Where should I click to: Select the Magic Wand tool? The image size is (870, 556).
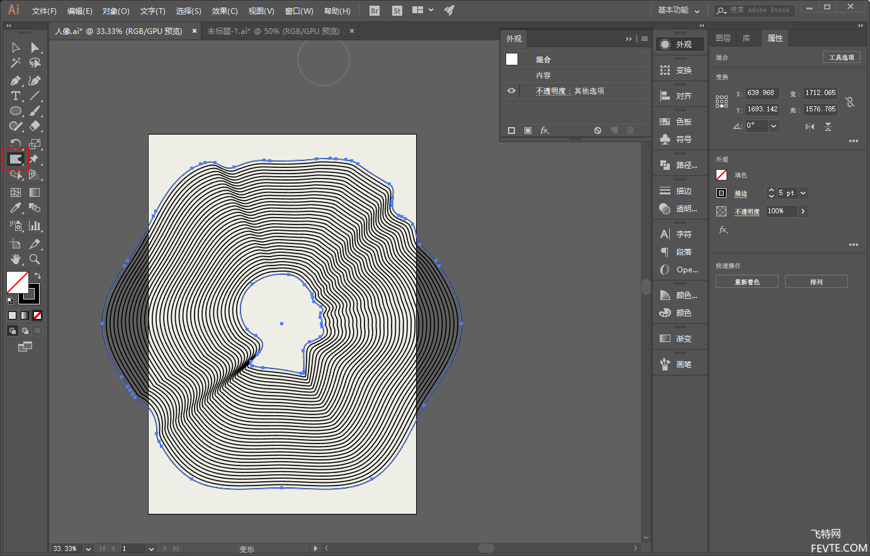coord(16,63)
